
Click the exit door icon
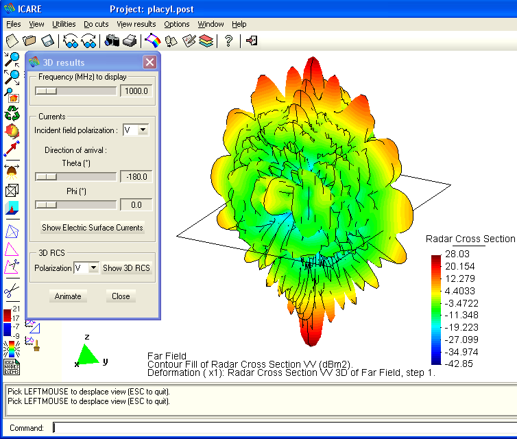pyautogui.click(x=252, y=41)
